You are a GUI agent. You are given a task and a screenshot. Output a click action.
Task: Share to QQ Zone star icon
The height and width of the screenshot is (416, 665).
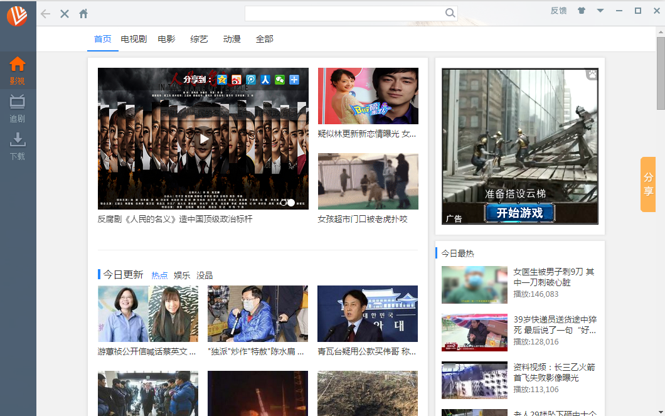point(222,80)
